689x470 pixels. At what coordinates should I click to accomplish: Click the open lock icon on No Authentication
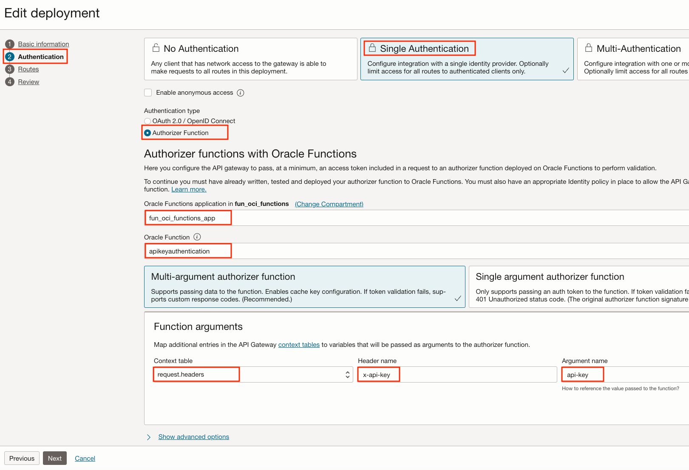(x=156, y=48)
